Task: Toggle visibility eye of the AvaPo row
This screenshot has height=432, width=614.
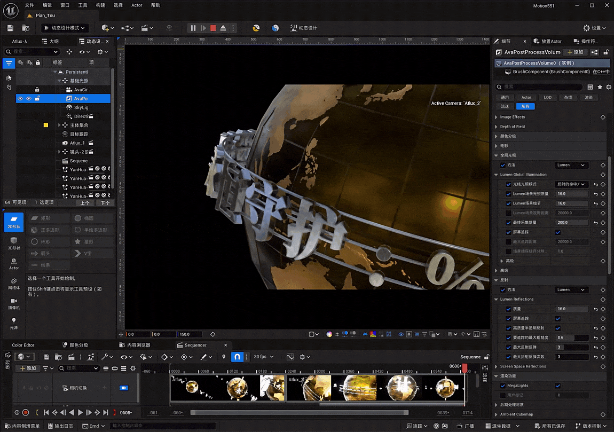Action: (x=20, y=99)
